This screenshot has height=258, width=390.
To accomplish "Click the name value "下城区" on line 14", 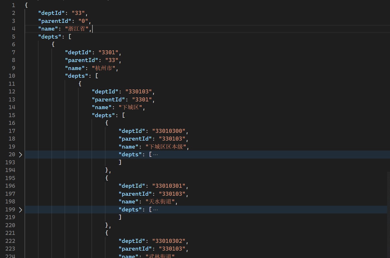I will click(x=130, y=107).
